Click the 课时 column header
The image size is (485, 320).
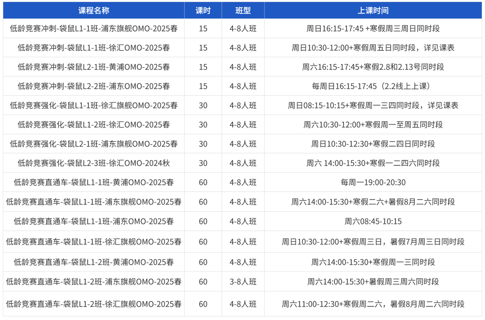[x=203, y=10]
